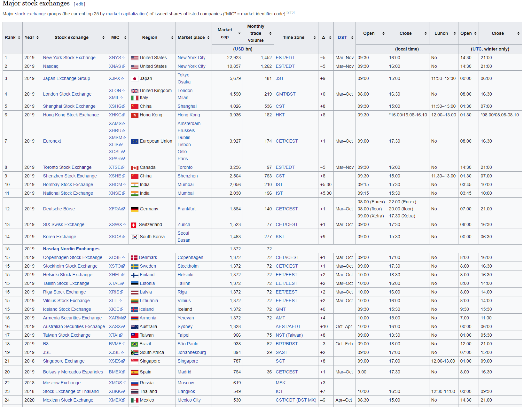Image resolution: width=524 pixels, height=407 pixels.
Task: Open the XJPX MIC link
Action: pos(114,78)
